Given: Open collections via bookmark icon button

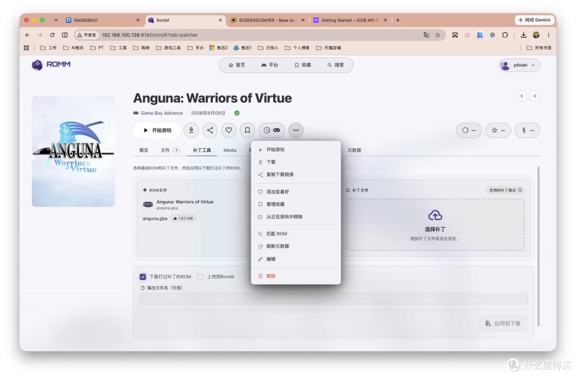Looking at the screenshot, I should [247, 130].
